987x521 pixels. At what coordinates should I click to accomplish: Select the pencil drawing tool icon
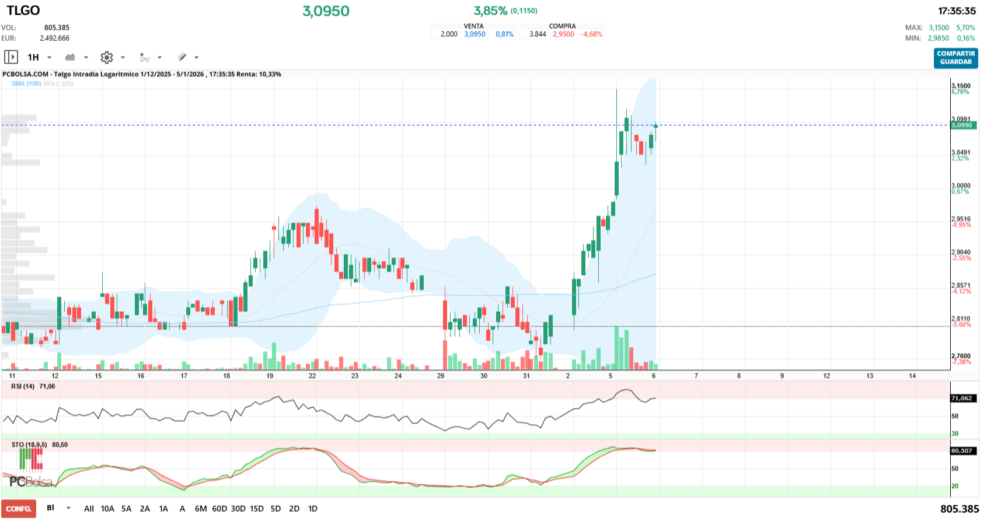pos(182,57)
